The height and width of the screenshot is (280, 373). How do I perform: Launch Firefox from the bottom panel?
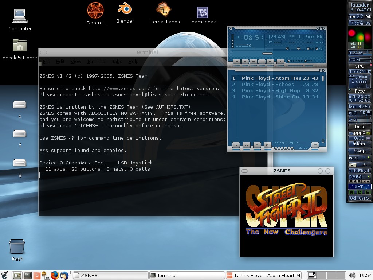click(x=55, y=275)
